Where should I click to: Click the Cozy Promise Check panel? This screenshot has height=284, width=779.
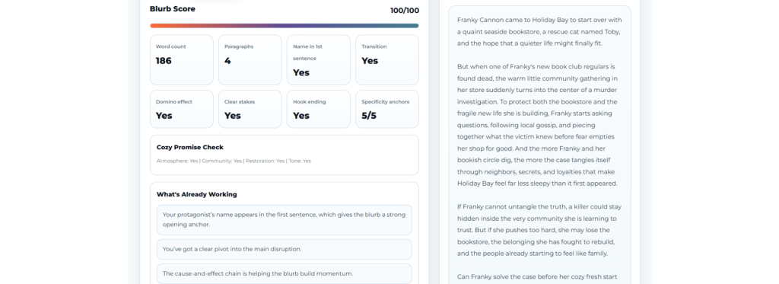[x=285, y=155]
